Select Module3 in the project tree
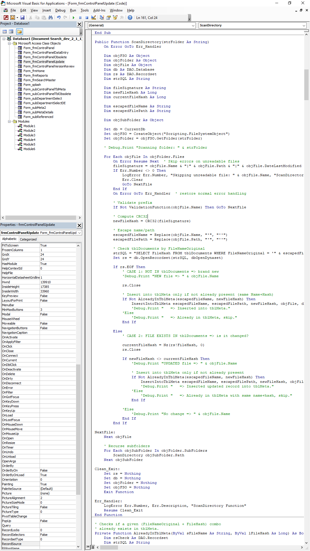This screenshot has width=310, height=551. point(29,135)
